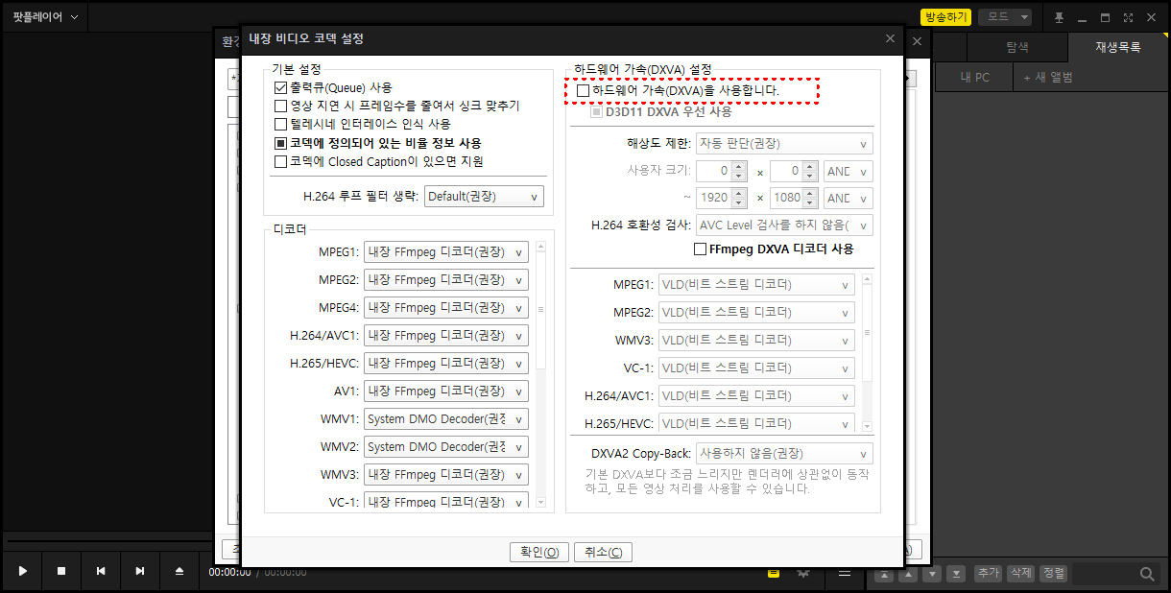This screenshot has height=593, width=1171.
Task: Click the playlist search input field
Action: click(x=1104, y=573)
